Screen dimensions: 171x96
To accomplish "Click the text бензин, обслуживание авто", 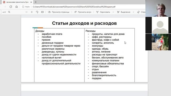I will tap(108, 58).
